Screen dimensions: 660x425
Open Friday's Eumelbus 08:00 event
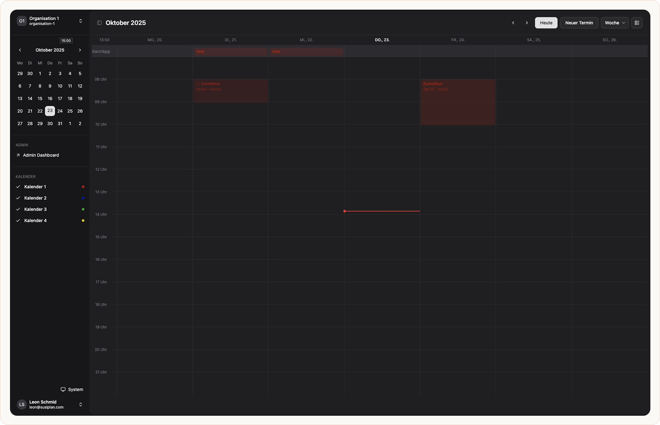[x=458, y=102]
